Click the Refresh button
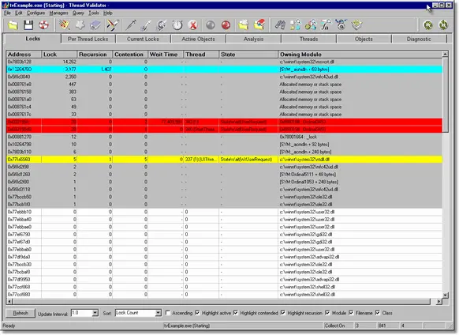This screenshot has height=335, width=459. click(x=21, y=313)
